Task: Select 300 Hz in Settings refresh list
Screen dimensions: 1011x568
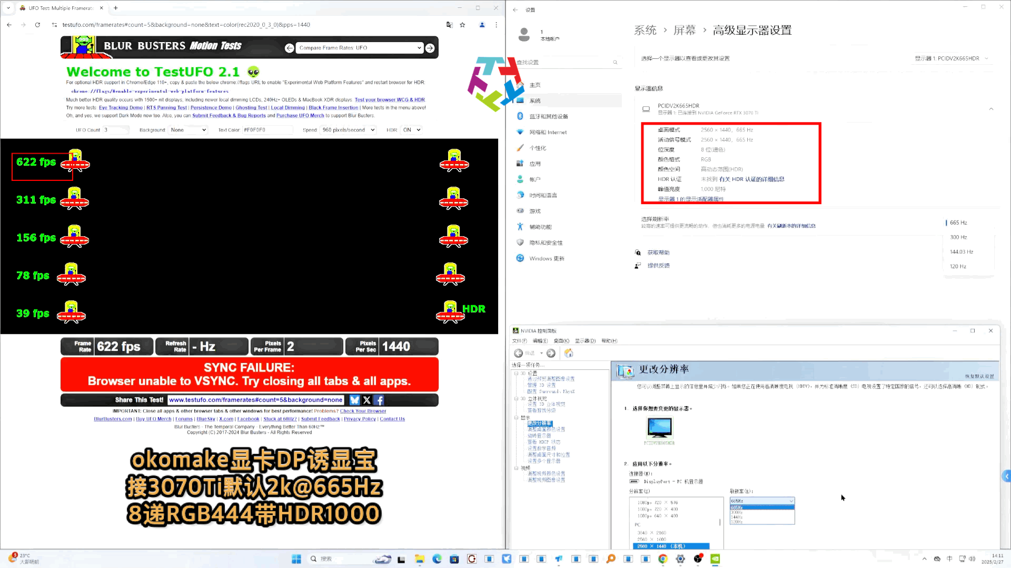Action: click(x=958, y=237)
